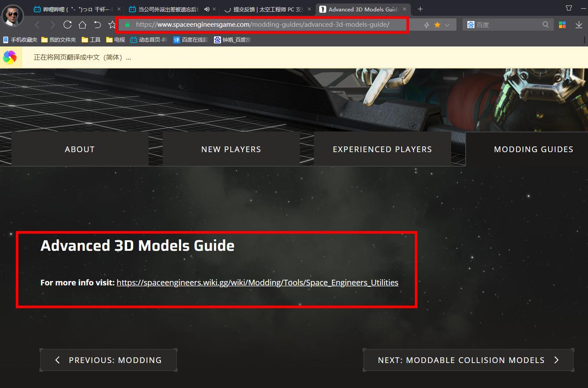
Task: Open the Baidu search engine selector
Action: pos(471,25)
